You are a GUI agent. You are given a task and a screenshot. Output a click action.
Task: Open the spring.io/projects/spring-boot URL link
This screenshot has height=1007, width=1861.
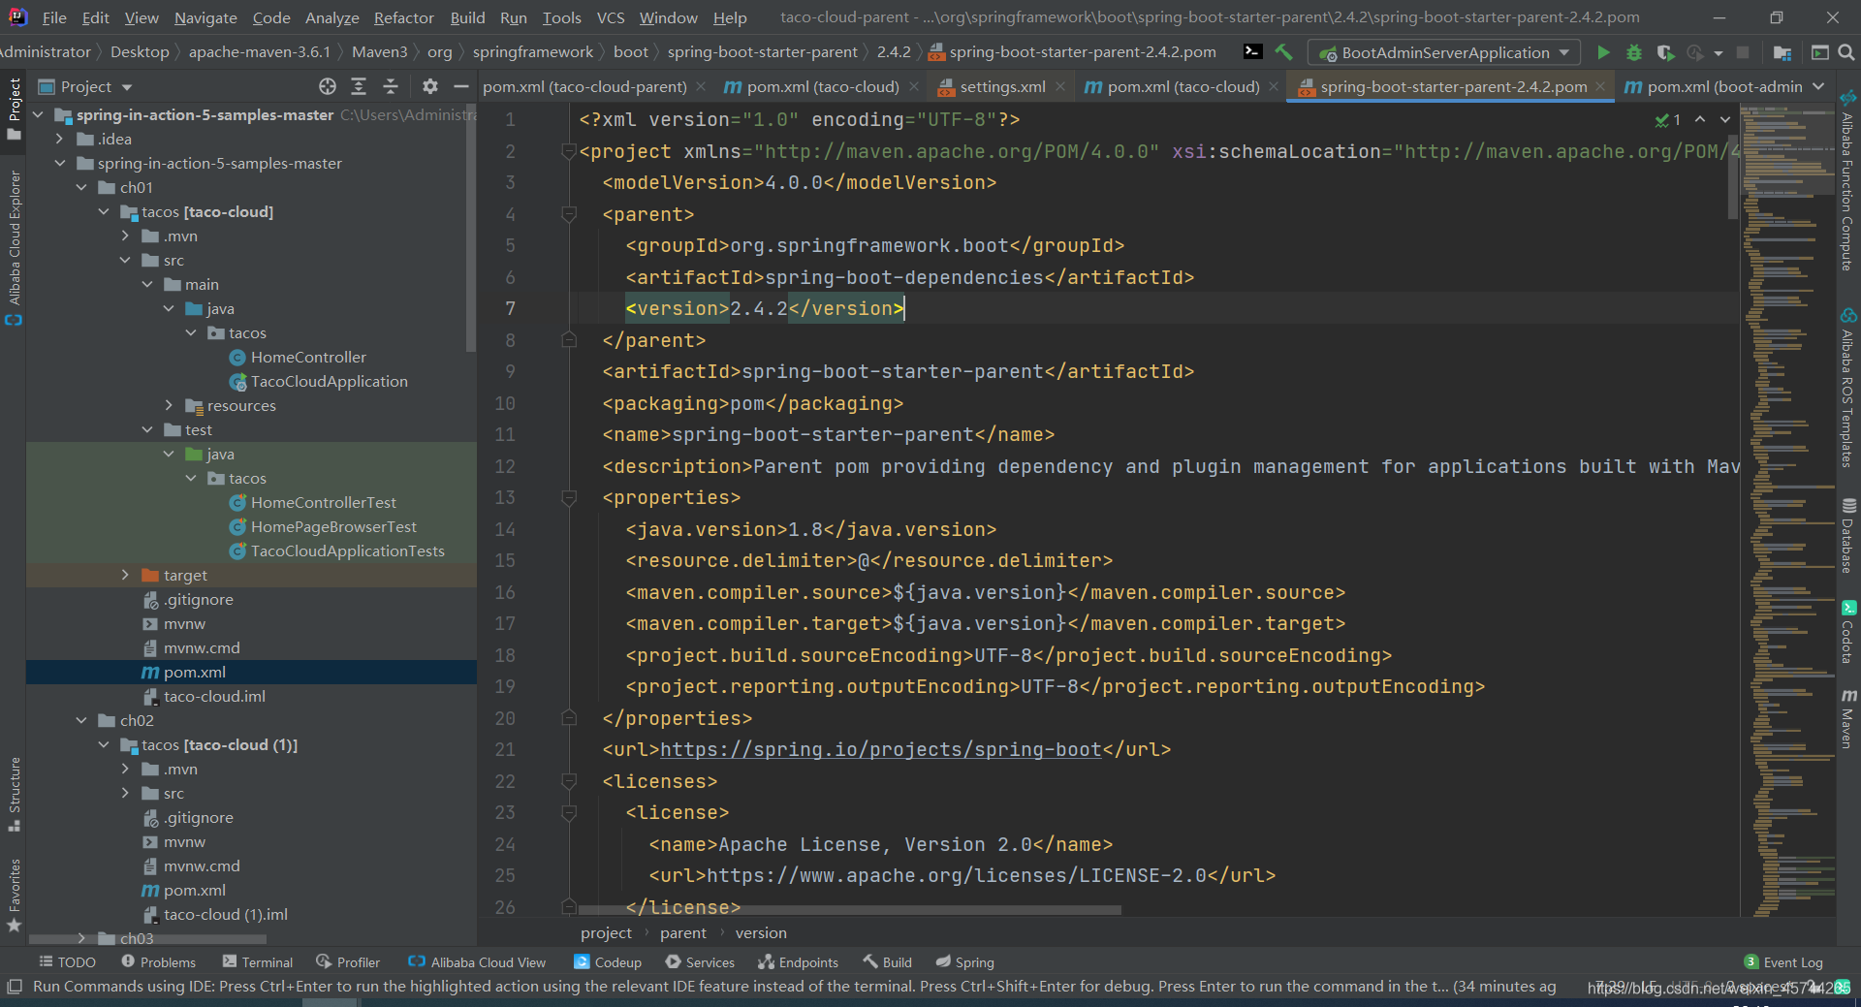(x=880, y=749)
